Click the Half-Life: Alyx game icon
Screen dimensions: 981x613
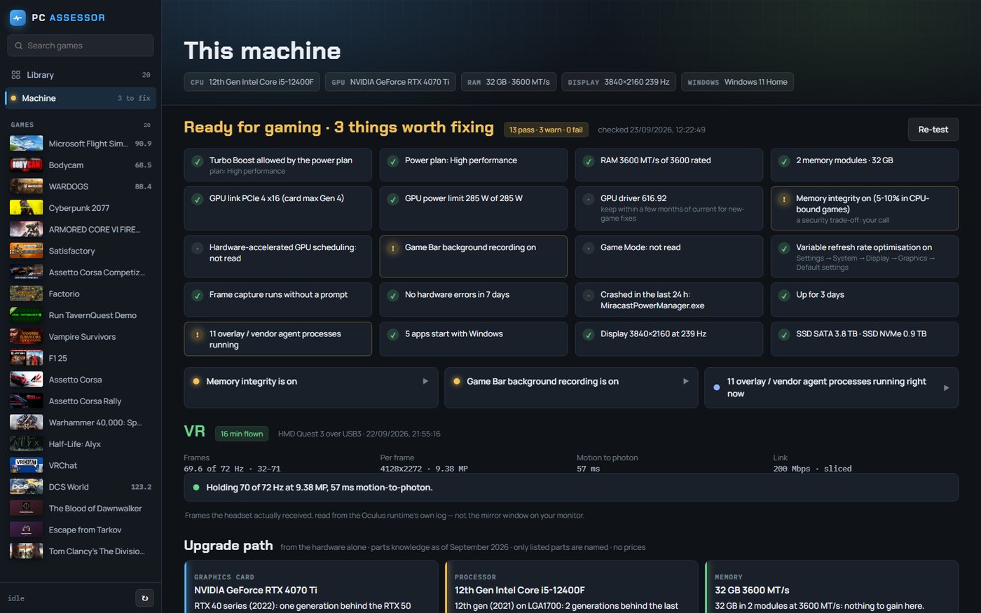pyautogui.click(x=26, y=444)
